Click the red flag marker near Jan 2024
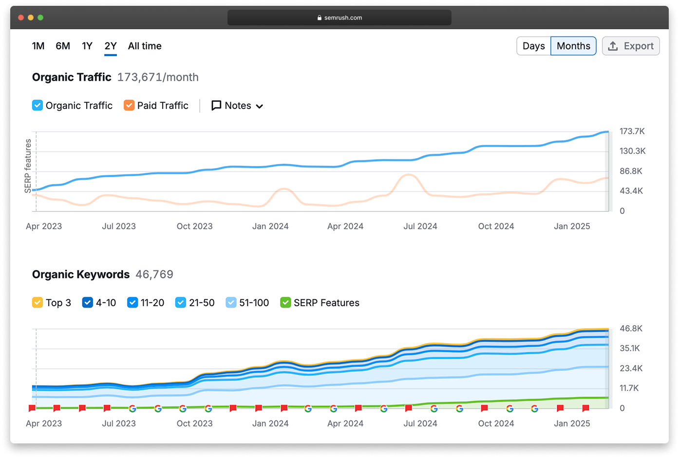Screen dimensions: 679x458 pos(259,408)
